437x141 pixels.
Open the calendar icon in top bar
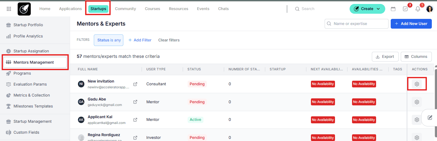(393, 9)
